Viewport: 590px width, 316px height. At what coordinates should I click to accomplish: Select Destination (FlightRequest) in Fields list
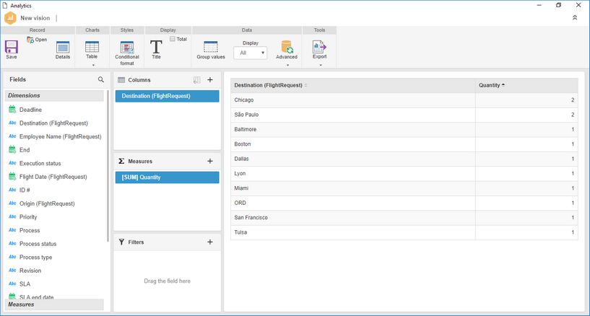pos(53,123)
